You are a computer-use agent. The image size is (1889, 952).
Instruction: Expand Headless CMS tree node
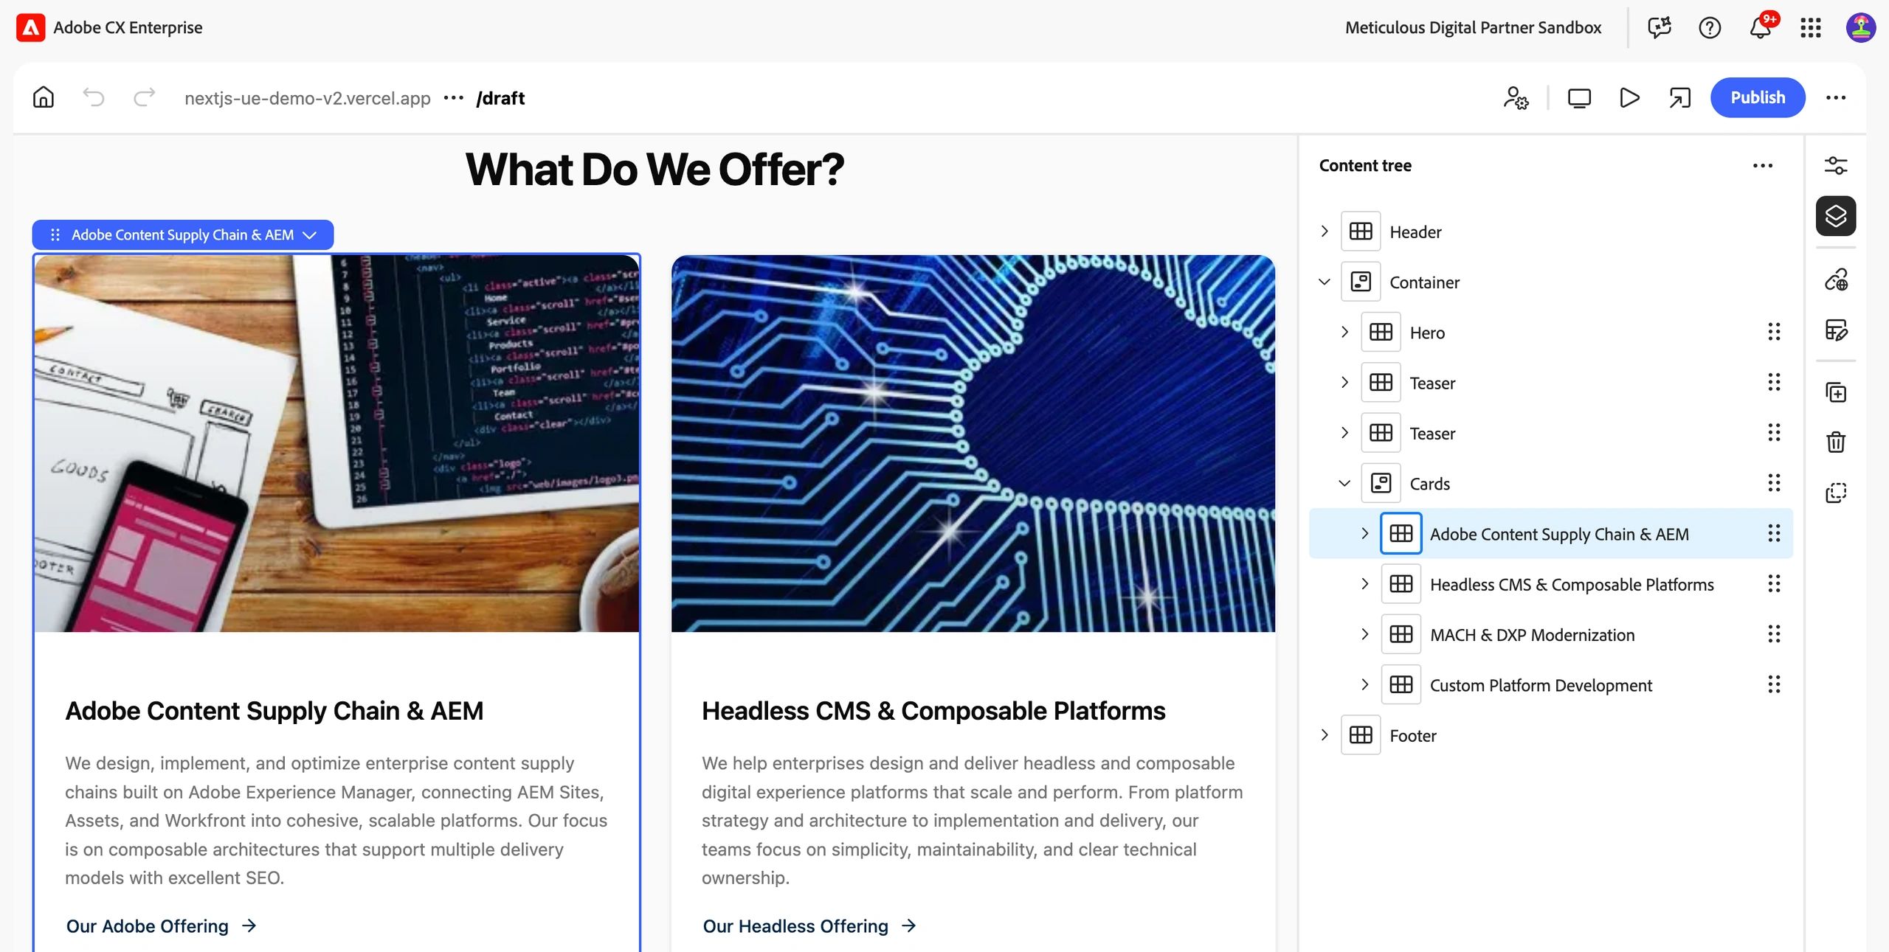click(1364, 584)
